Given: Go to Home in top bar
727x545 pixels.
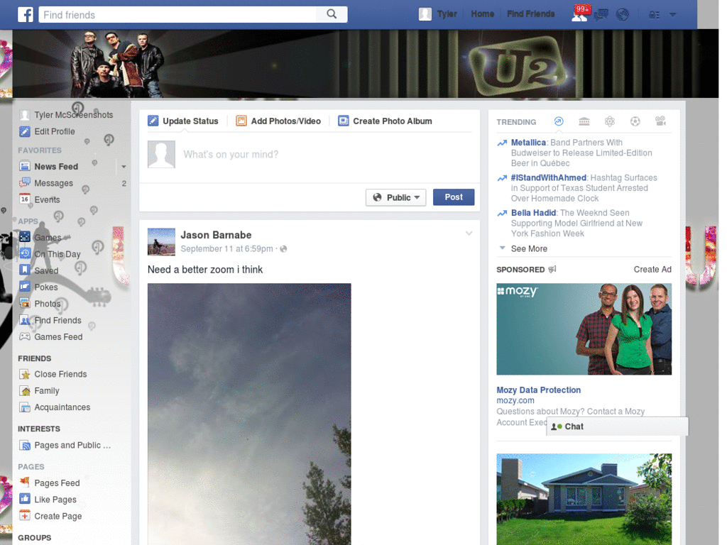Looking at the screenshot, I should coord(482,14).
